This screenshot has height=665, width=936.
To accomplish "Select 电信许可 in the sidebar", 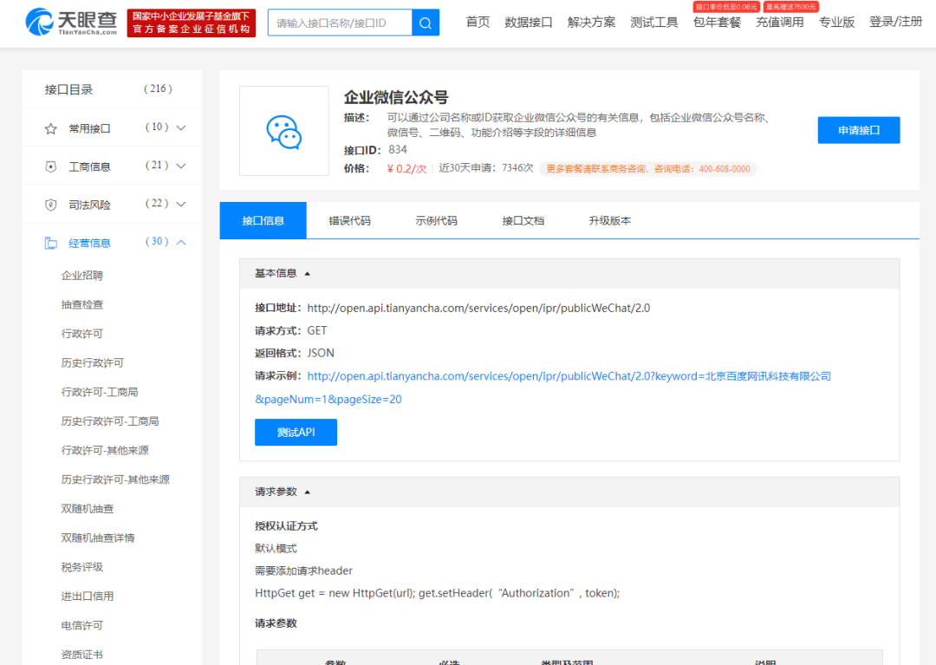I will pyautogui.click(x=81, y=626).
